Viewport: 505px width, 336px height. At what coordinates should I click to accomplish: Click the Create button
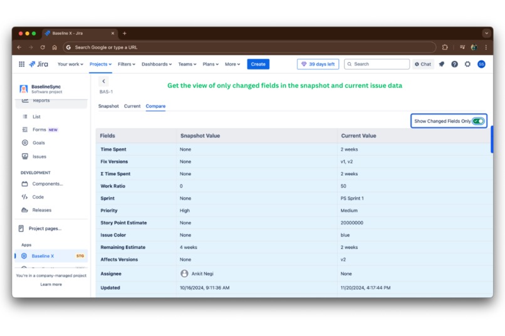[x=258, y=64]
